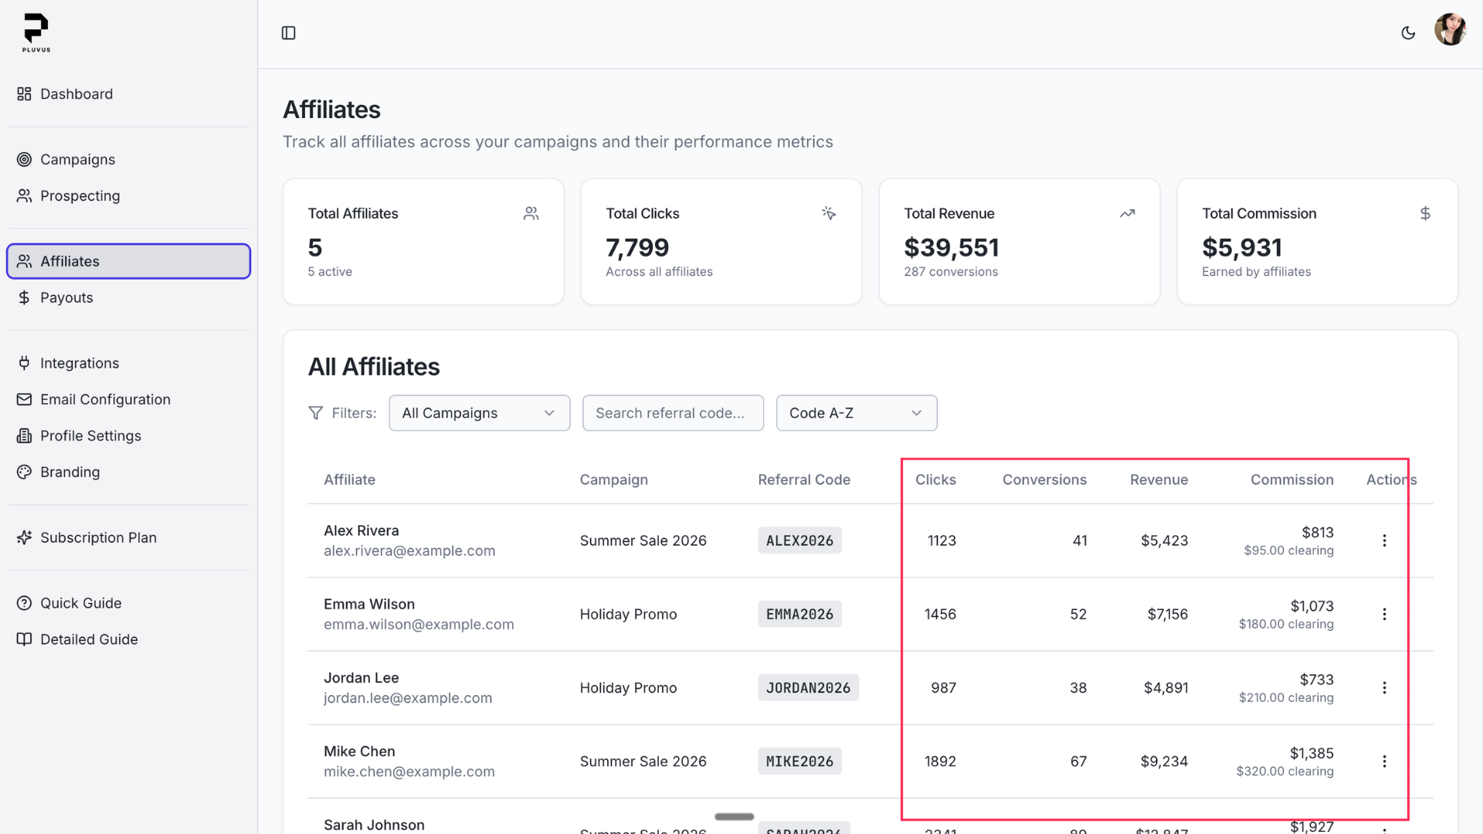Click the MIKE2026 referral code badge
1483x834 pixels.
[x=799, y=762]
